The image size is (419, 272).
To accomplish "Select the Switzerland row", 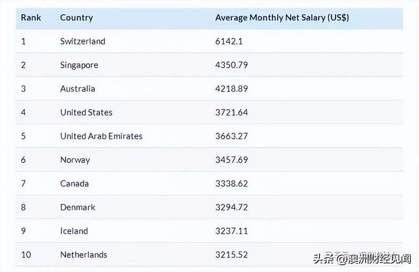I will tap(209, 41).
